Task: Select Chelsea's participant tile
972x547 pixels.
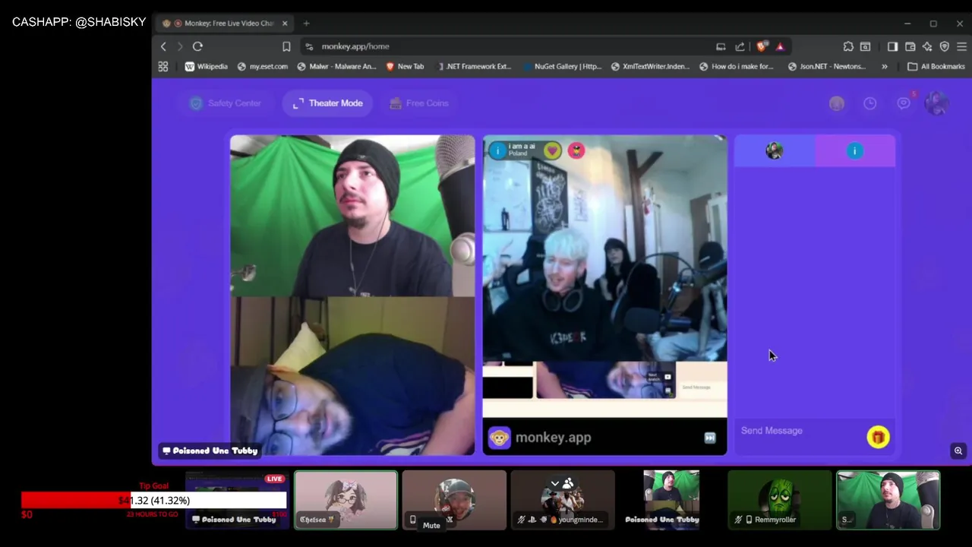Action: [x=346, y=500]
